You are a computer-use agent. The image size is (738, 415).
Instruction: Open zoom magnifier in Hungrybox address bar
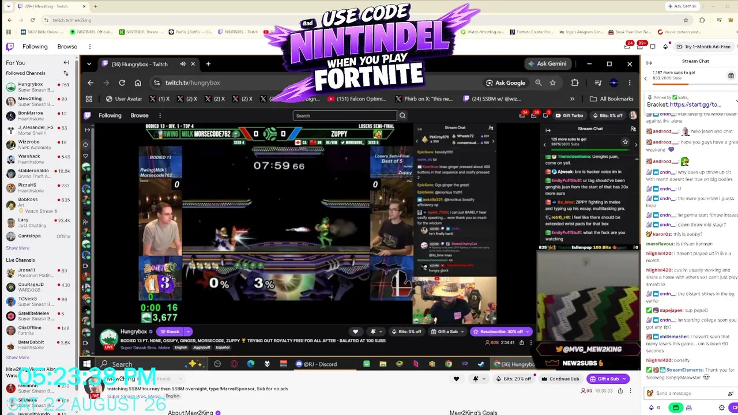pos(539,82)
